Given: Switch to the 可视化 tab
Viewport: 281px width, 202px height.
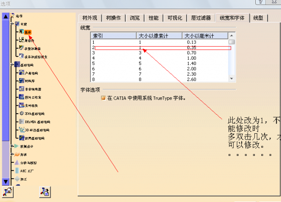Looking at the screenshot, I should tap(175, 18).
